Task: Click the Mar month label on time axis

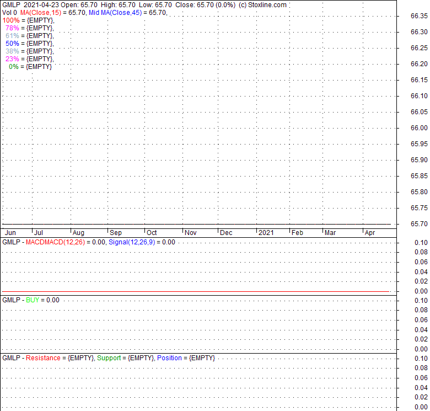Action: click(x=330, y=233)
